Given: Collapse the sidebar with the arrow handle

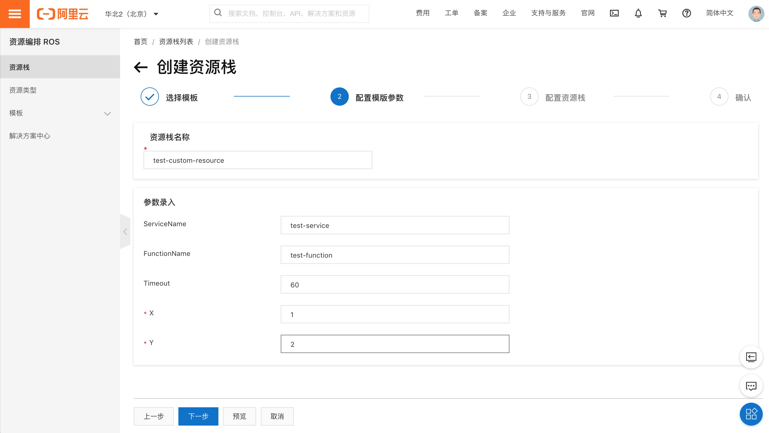Looking at the screenshot, I should point(125,232).
